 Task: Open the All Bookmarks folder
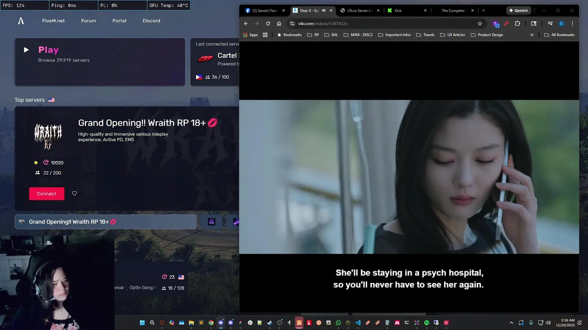point(559,35)
